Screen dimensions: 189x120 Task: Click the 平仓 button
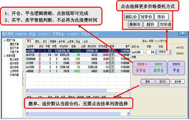176,68
